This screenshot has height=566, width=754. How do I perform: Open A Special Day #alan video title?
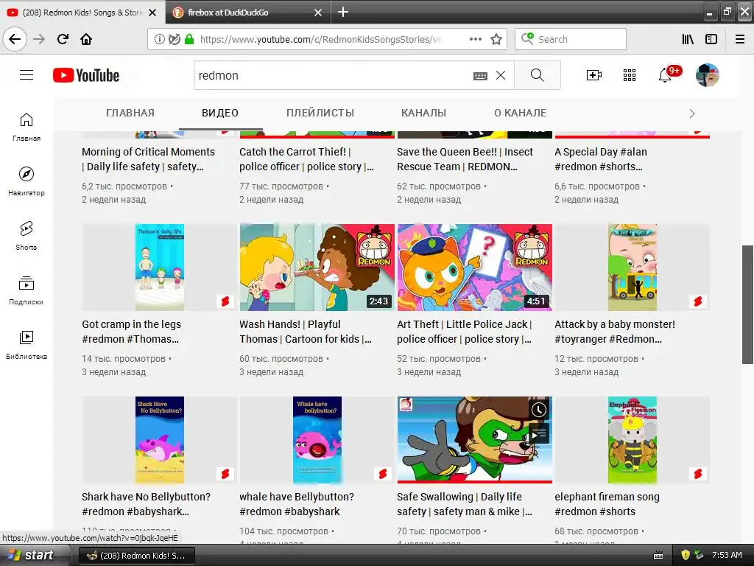pos(601,159)
